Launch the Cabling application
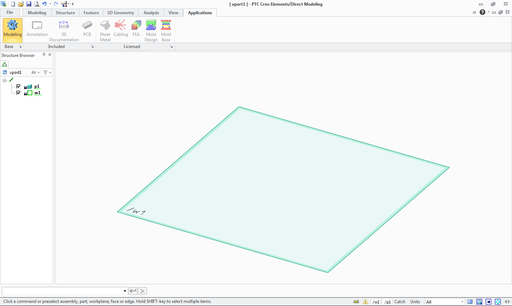Screen dimensions: 512x306 click(x=121, y=29)
